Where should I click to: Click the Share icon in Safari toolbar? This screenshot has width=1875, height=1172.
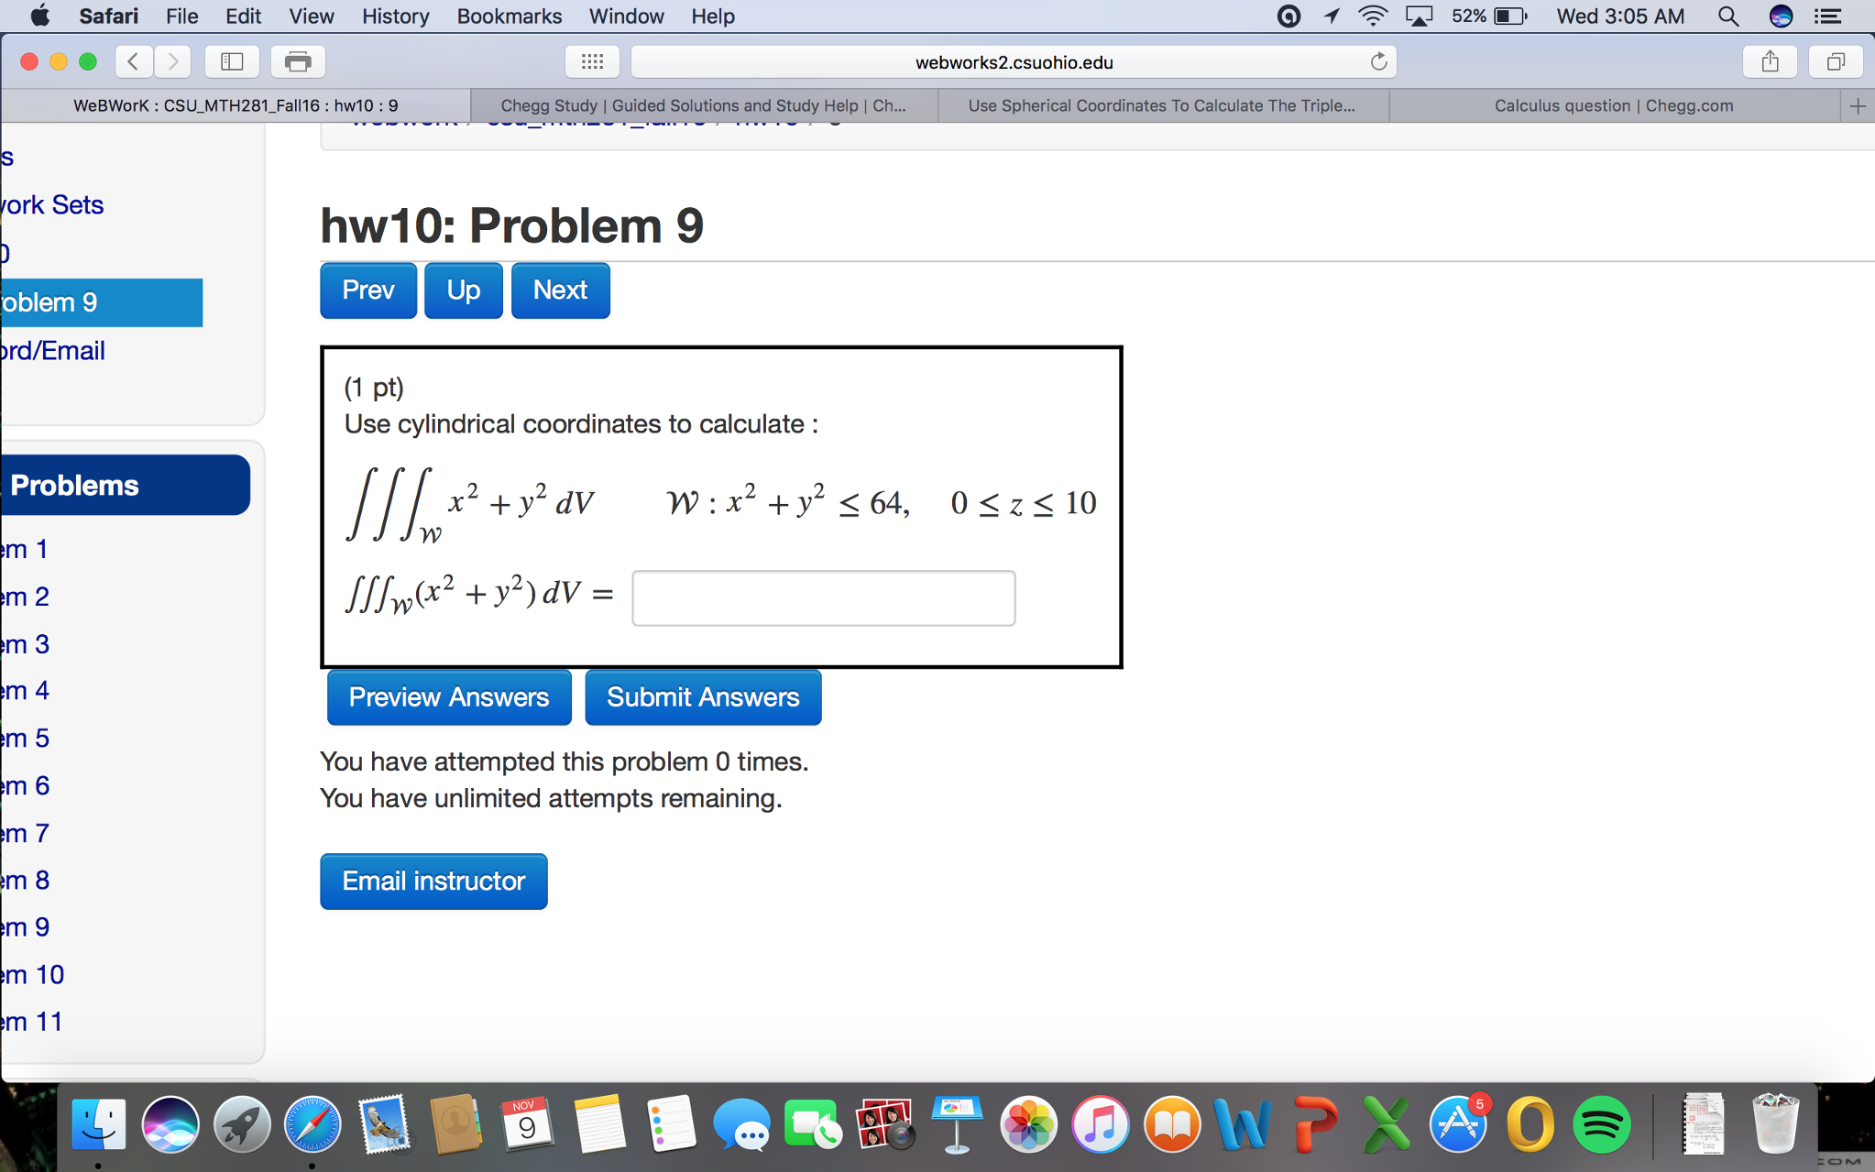[1768, 61]
